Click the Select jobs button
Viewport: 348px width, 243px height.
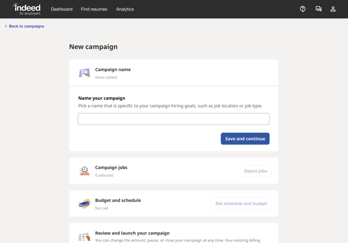[256, 171]
